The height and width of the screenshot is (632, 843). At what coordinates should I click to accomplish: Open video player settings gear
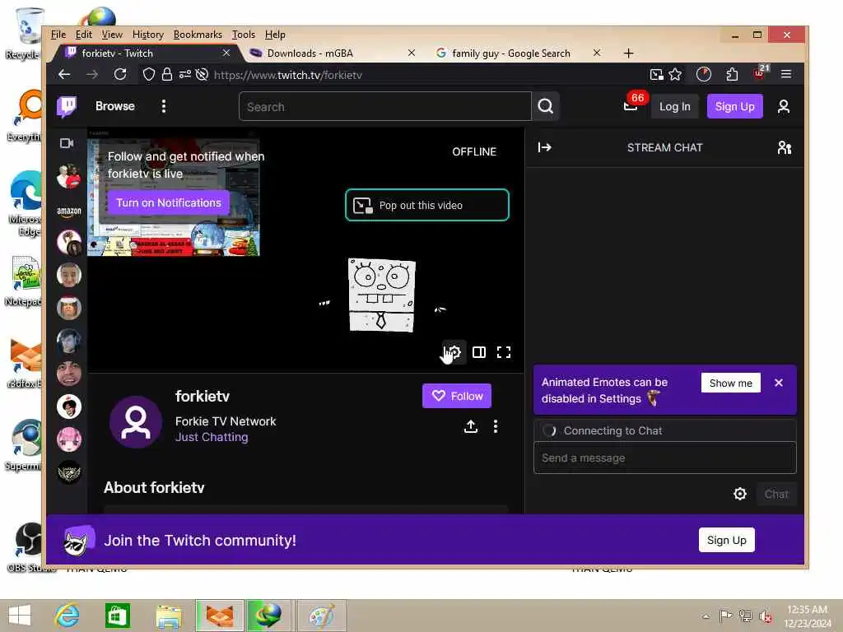pos(454,352)
